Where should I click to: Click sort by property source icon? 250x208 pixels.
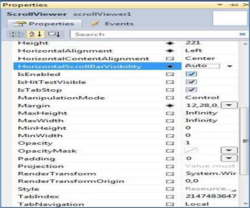click(54, 34)
